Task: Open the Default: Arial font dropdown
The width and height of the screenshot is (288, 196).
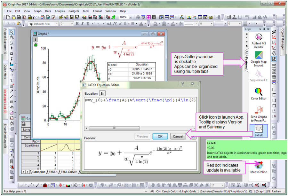Action: coord(57,24)
